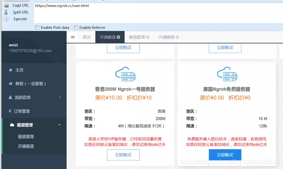The image size is (283, 169).
Task: Enable Post data checkbox
Action: tap(37, 27)
